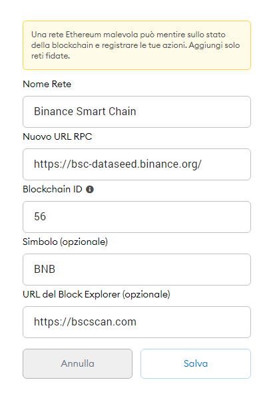This screenshot has height=398, width=269.
Task: Click the 'https://bscscan.com' text
Action: [85, 322]
